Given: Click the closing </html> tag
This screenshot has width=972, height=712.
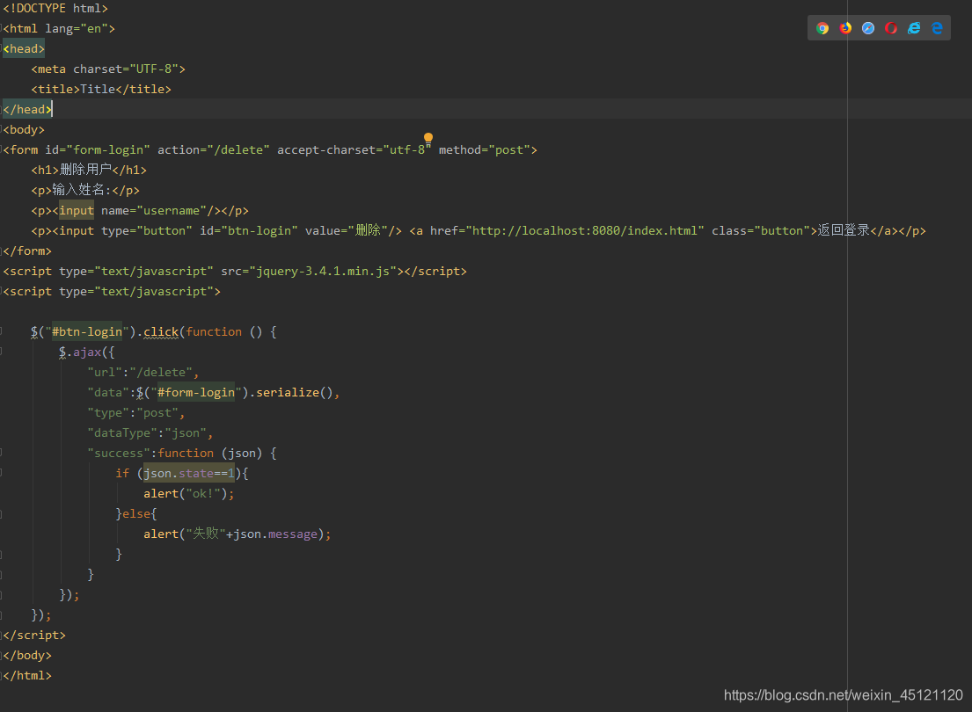Looking at the screenshot, I should click(x=27, y=675).
